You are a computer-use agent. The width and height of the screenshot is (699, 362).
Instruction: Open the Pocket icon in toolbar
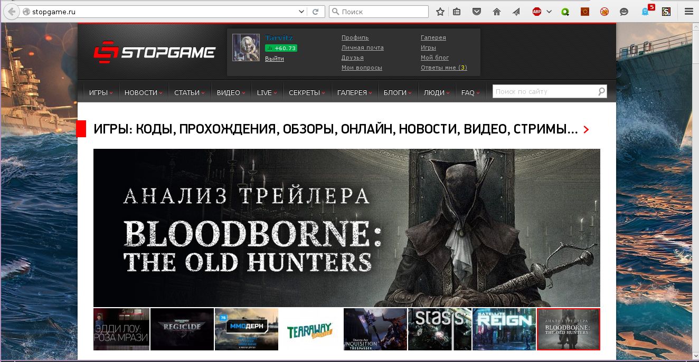(x=476, y=12)
